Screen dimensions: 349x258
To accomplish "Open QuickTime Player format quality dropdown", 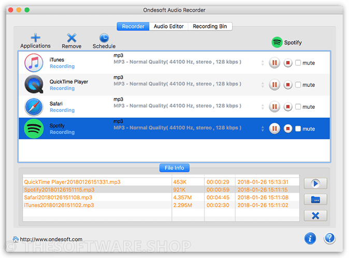I will 263,85.
